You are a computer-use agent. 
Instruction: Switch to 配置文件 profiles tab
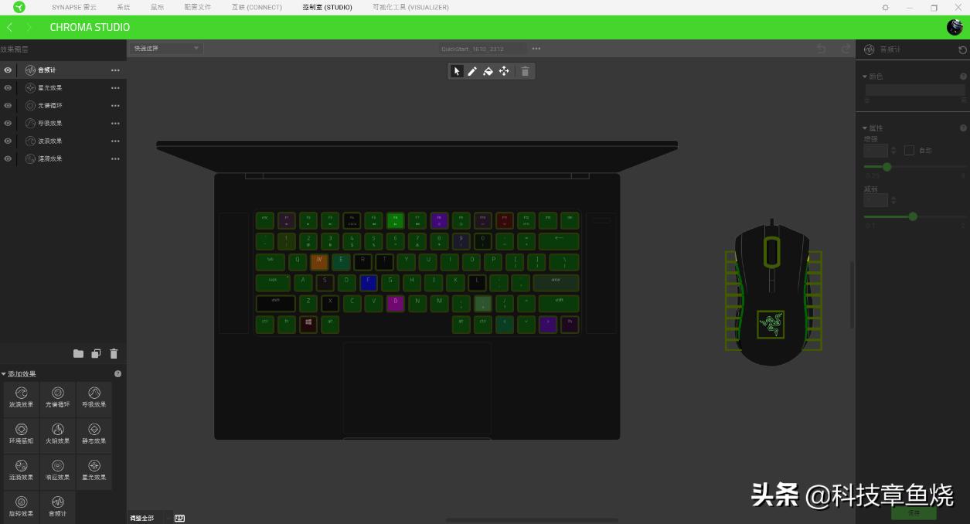pyautogui.click(x=197, y=7)
